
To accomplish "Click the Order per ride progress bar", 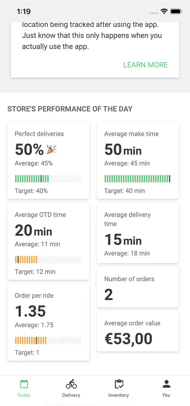I will pyautogui.click(x=48, y=341).
